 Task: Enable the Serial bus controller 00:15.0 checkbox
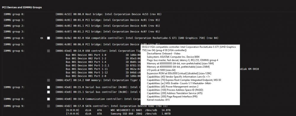(49, 87)
